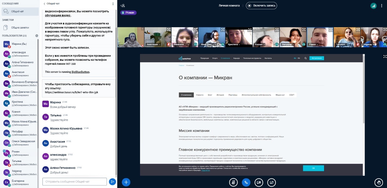Check the green connection status icon

(x=374, y=6)
